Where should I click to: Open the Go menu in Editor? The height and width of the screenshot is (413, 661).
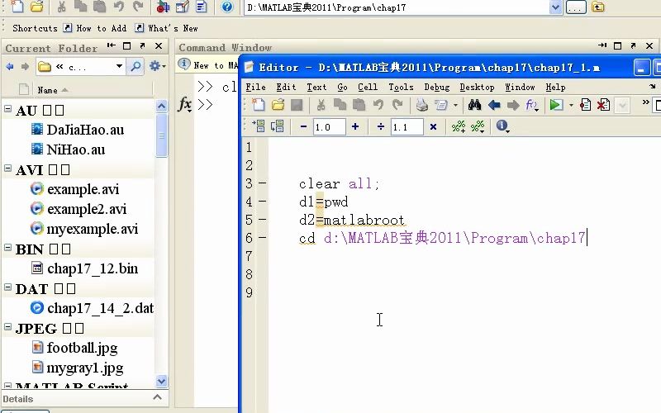pyautogui.click(x=342, y=87)
